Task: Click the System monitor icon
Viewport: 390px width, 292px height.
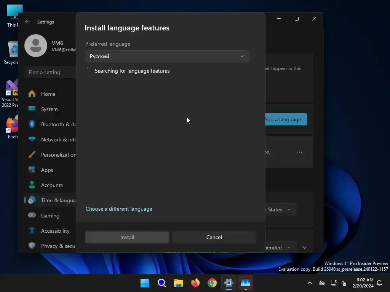Action: (x=32, y=109)
